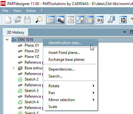
Task: Click the New document toolbar icon
Action: (8, 20)
